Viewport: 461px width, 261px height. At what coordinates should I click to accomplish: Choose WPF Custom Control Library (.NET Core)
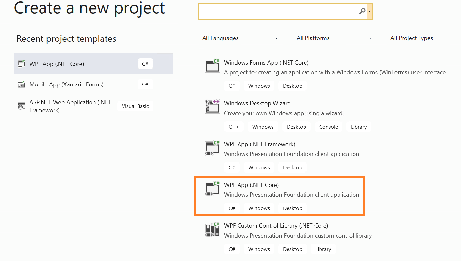[276, 226]
